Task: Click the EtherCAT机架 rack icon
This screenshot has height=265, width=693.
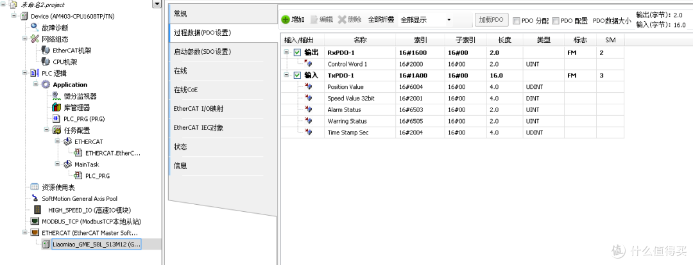Action: pyautogui.click(x=46, y=51)
